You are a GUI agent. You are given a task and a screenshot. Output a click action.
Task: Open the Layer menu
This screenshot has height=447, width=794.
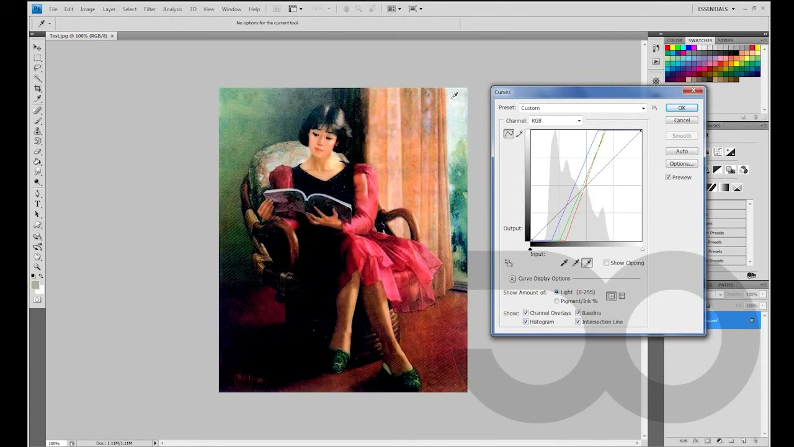pos(109,9)
